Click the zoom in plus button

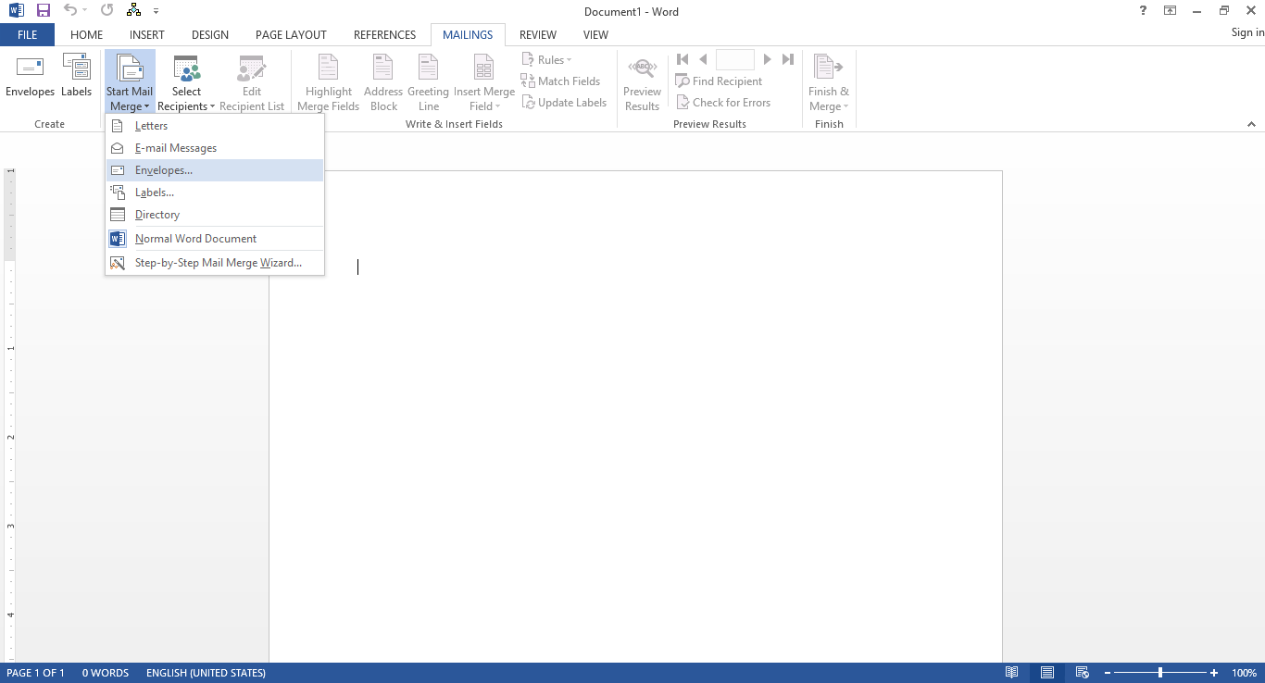(1214, 673)
